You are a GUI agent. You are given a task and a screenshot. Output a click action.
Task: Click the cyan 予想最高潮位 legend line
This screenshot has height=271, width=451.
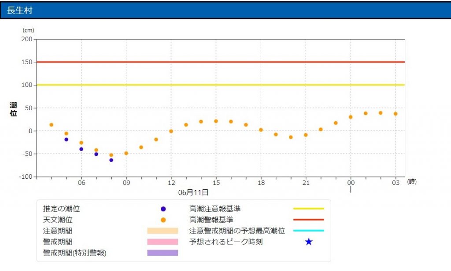309,230
